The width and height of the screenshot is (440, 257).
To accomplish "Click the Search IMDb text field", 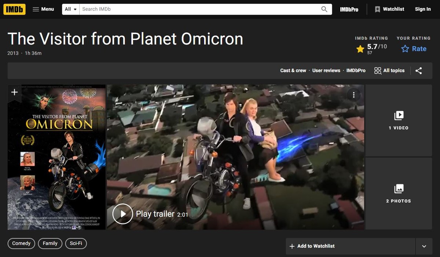I will 198,9.
